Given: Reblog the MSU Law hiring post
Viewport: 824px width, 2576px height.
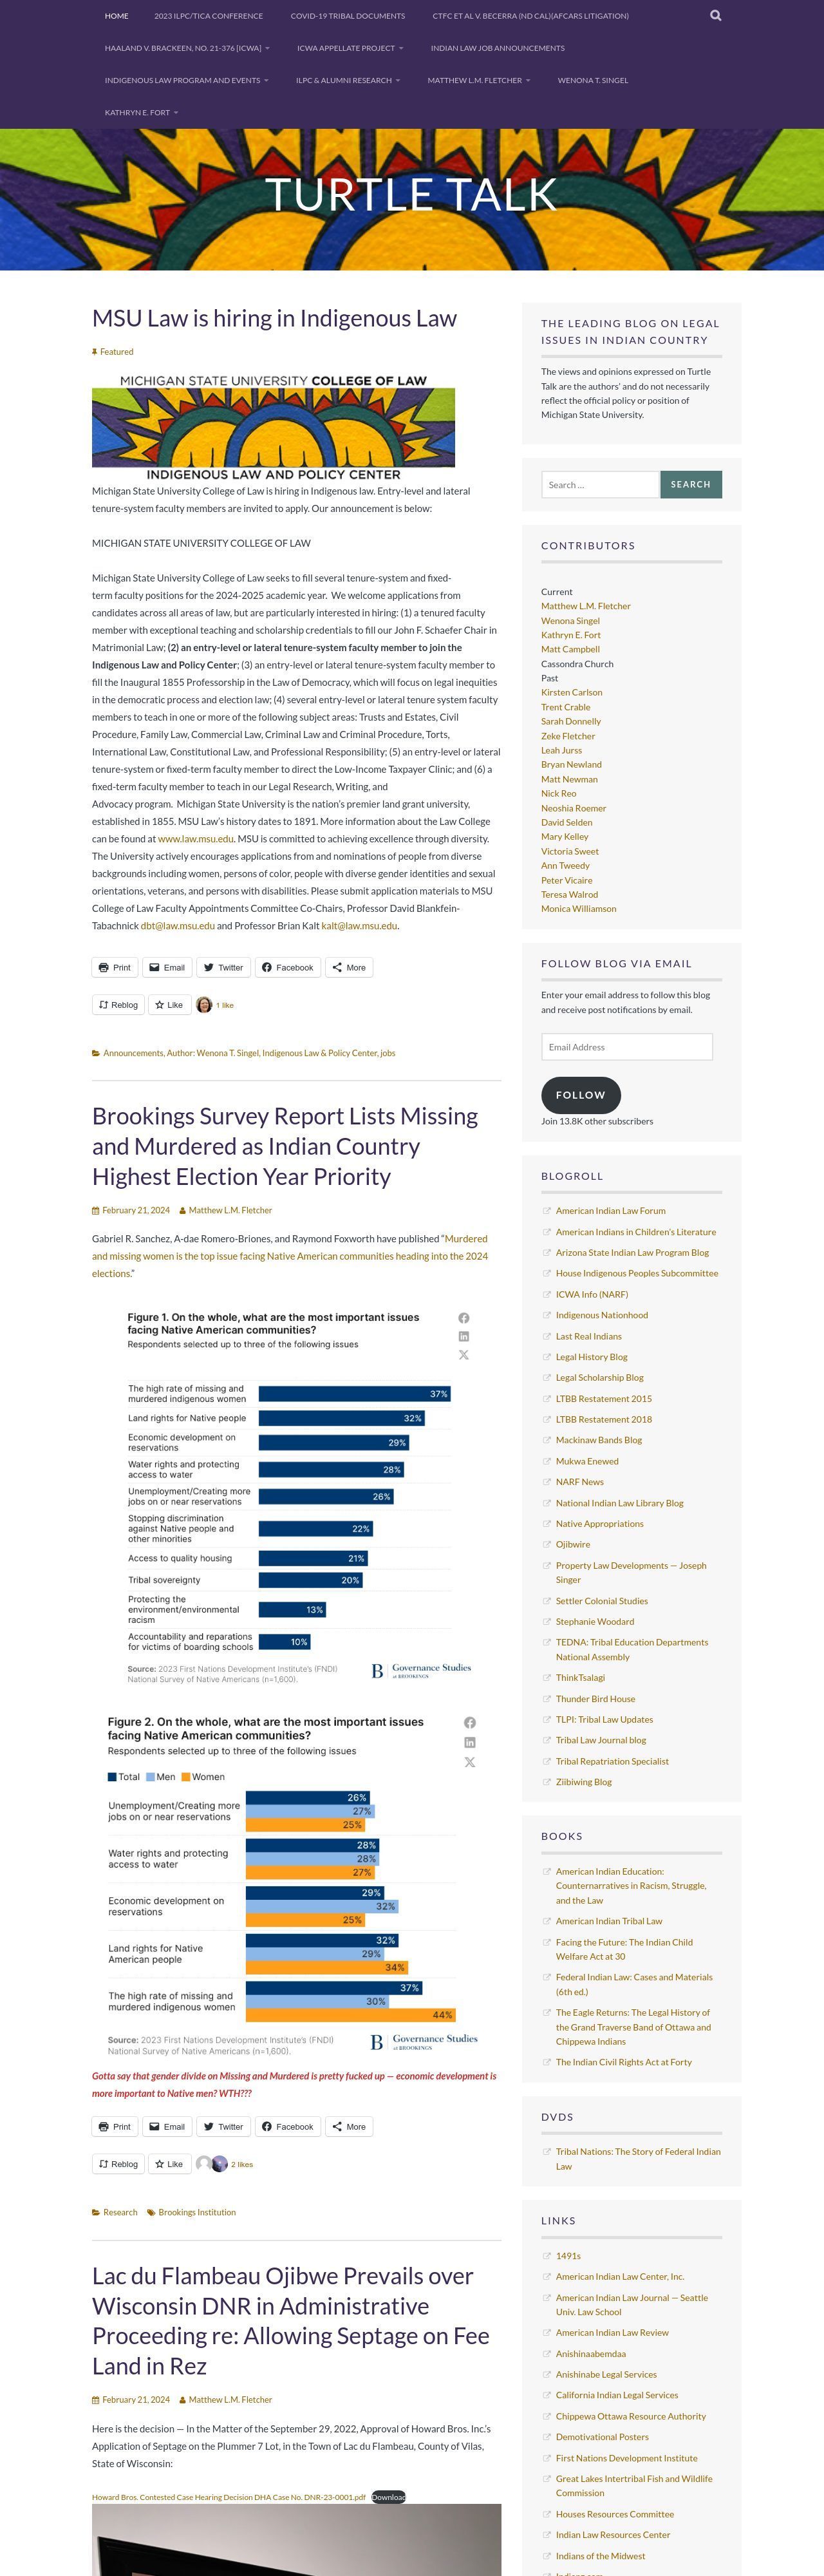Looking at the screenshot, I should point(118,1005).
